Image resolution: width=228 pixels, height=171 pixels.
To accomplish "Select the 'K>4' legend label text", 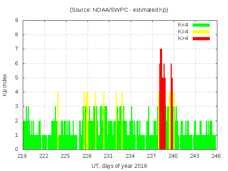I will click(183, 38).
